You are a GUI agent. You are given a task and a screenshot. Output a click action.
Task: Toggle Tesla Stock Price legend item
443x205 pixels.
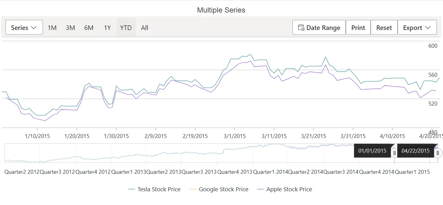154,189
